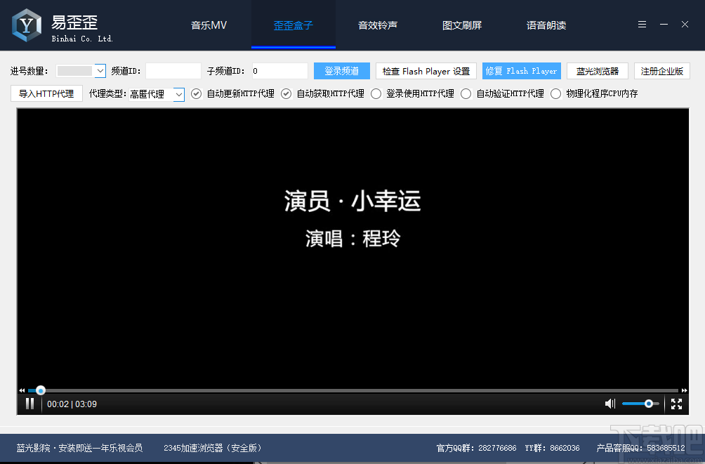Image resolution: width=705 pixels, height=464 pixels.
Task: Click the 频道ID input field
Action: (172, 71)
